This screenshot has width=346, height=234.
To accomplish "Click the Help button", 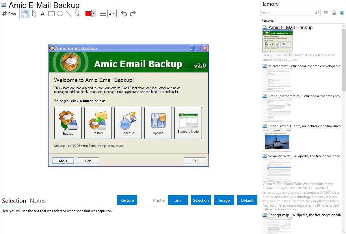I will tap(88, 161).
